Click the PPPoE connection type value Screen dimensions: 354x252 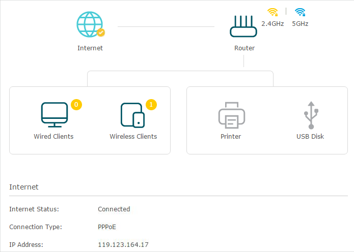(x=107, y=227)
